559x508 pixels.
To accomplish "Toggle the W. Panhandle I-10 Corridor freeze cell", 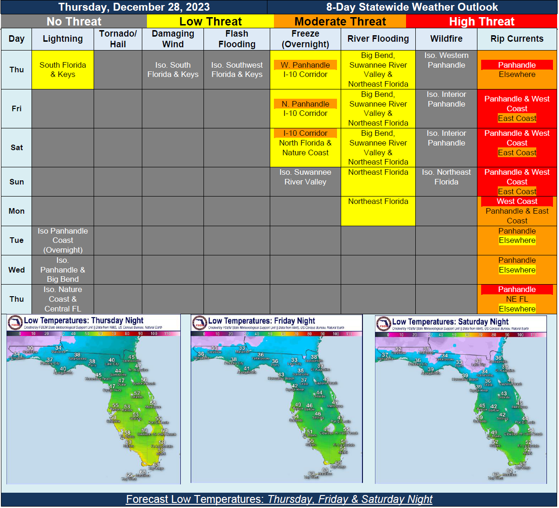I will pos(305,70).
